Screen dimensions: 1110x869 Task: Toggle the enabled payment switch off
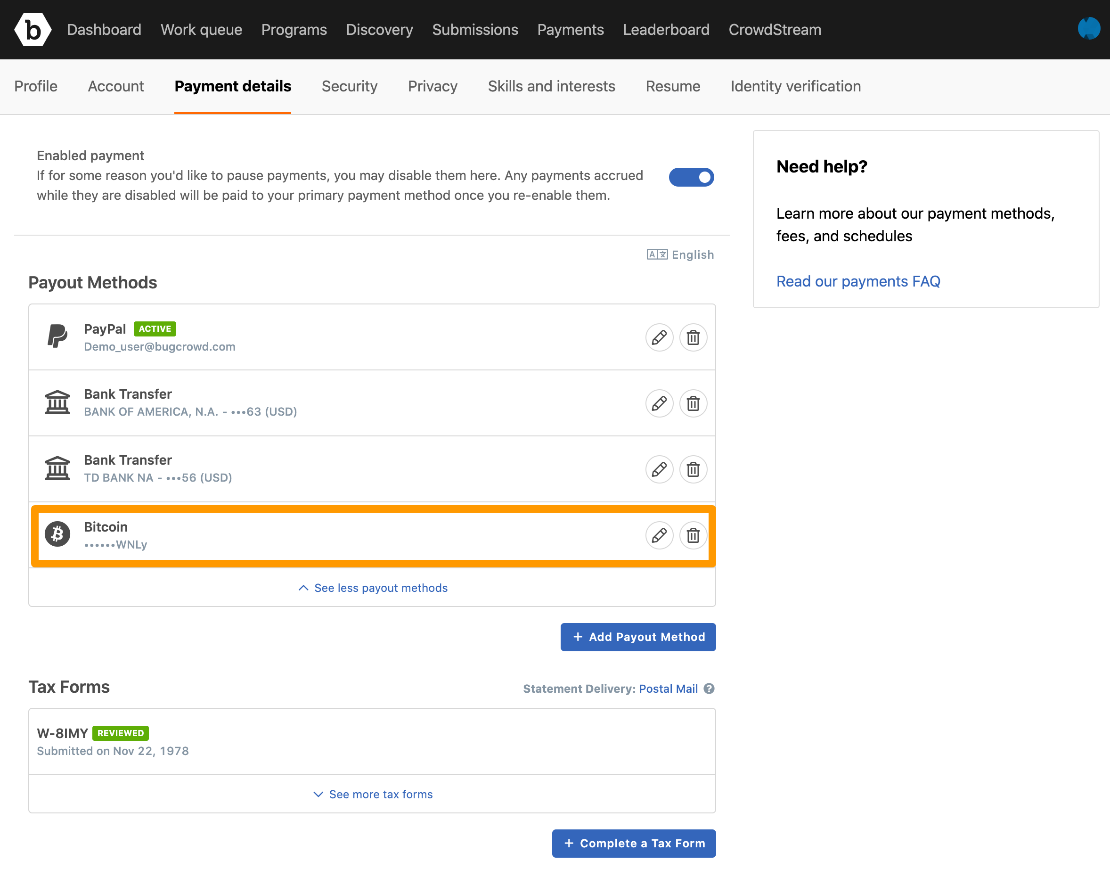pos(694,177)
